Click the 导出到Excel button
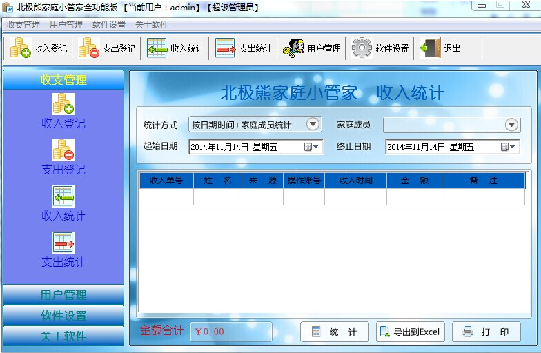This screenshot has width=541, height=353. click(410, 332)
